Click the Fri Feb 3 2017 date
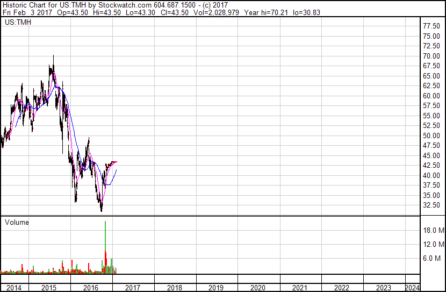Screen dimensions: 446x292 click(x=27, y=12)
